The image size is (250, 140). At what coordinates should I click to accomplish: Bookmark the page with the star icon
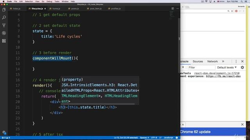(x=232, y=11)
